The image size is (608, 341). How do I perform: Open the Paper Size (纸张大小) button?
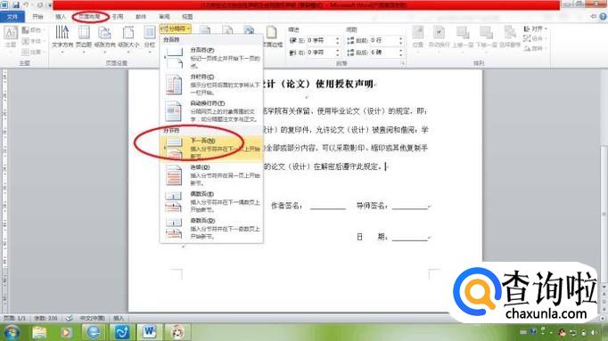click(x=128, y=37)
